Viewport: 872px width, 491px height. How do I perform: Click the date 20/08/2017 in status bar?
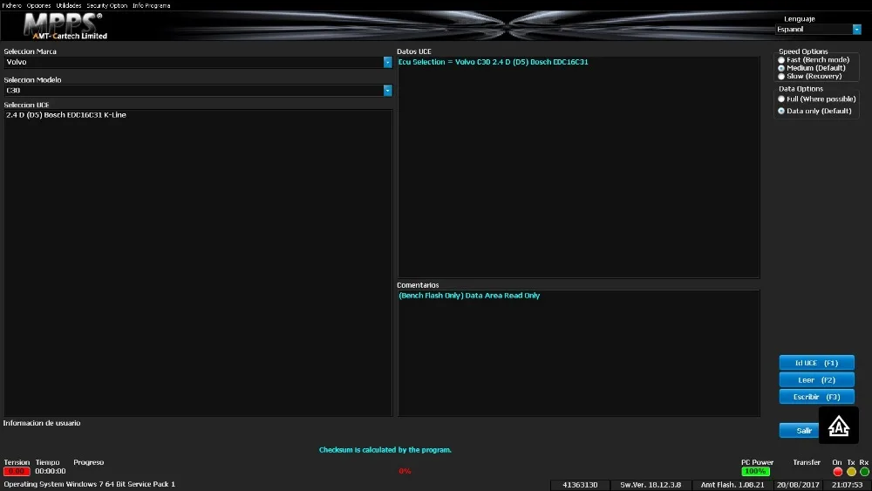798,485
